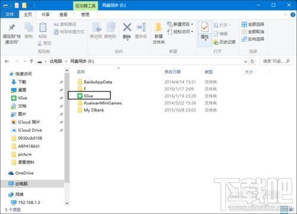Open the picture folder in sidebar

tap(22, 154)
